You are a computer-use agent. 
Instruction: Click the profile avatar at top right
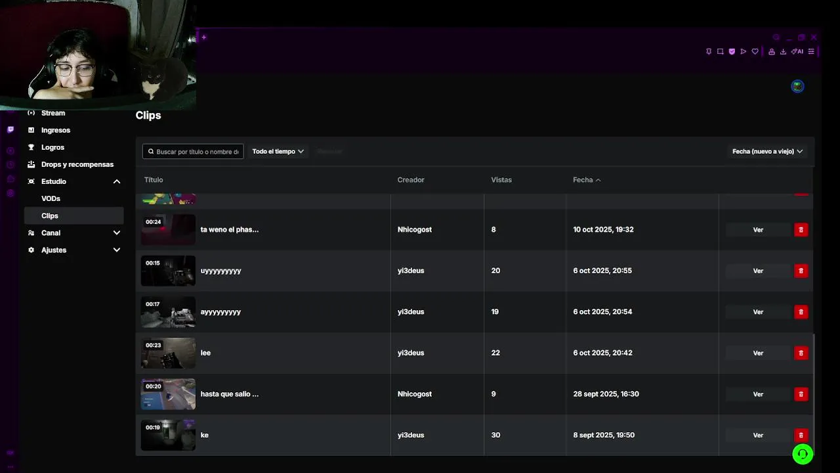point(797,86)
